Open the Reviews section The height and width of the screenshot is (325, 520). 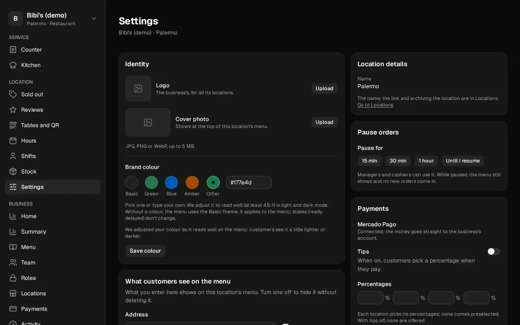click(x=52, y=110)
